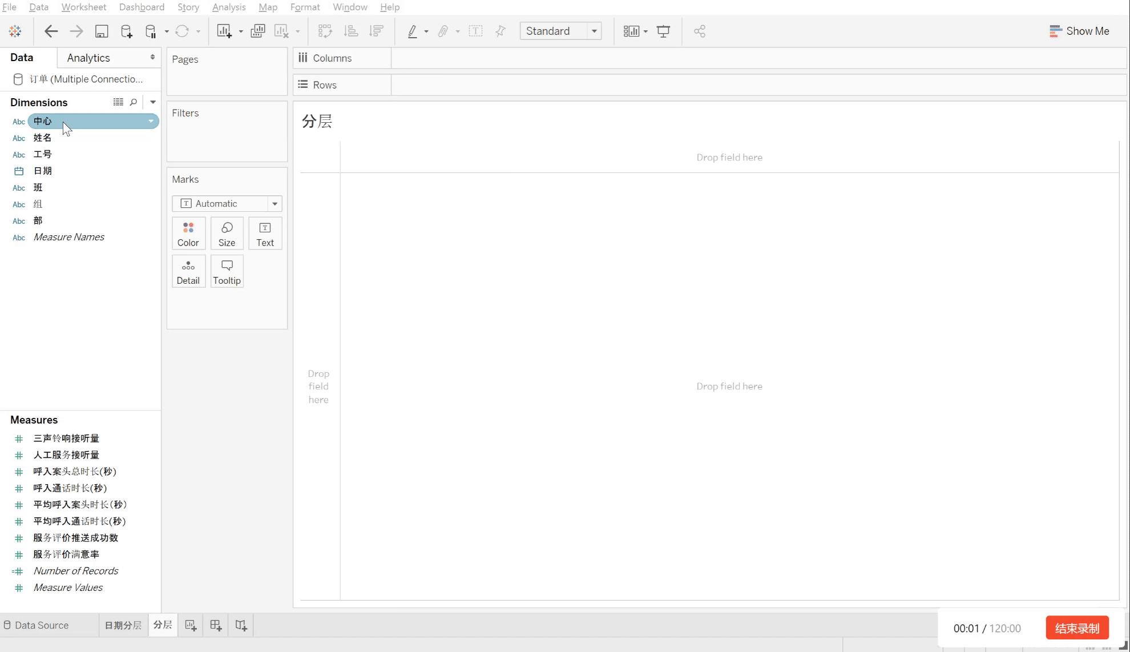Click the New Data Source icon
The image size is (1130, 652).
click(x=126, y=31)
